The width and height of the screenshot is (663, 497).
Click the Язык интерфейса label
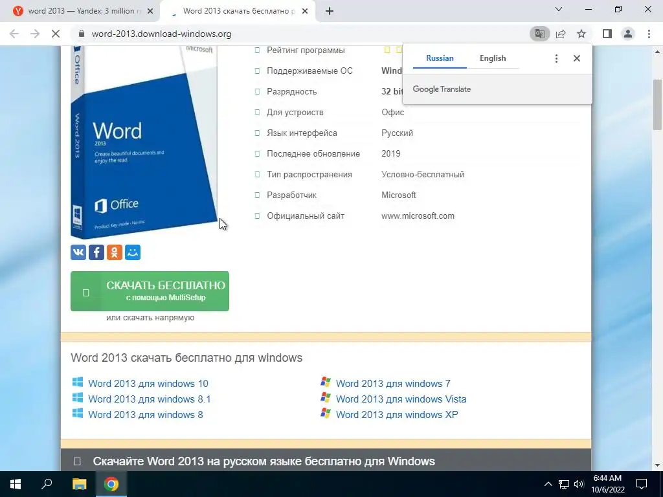tap(302, 133)
